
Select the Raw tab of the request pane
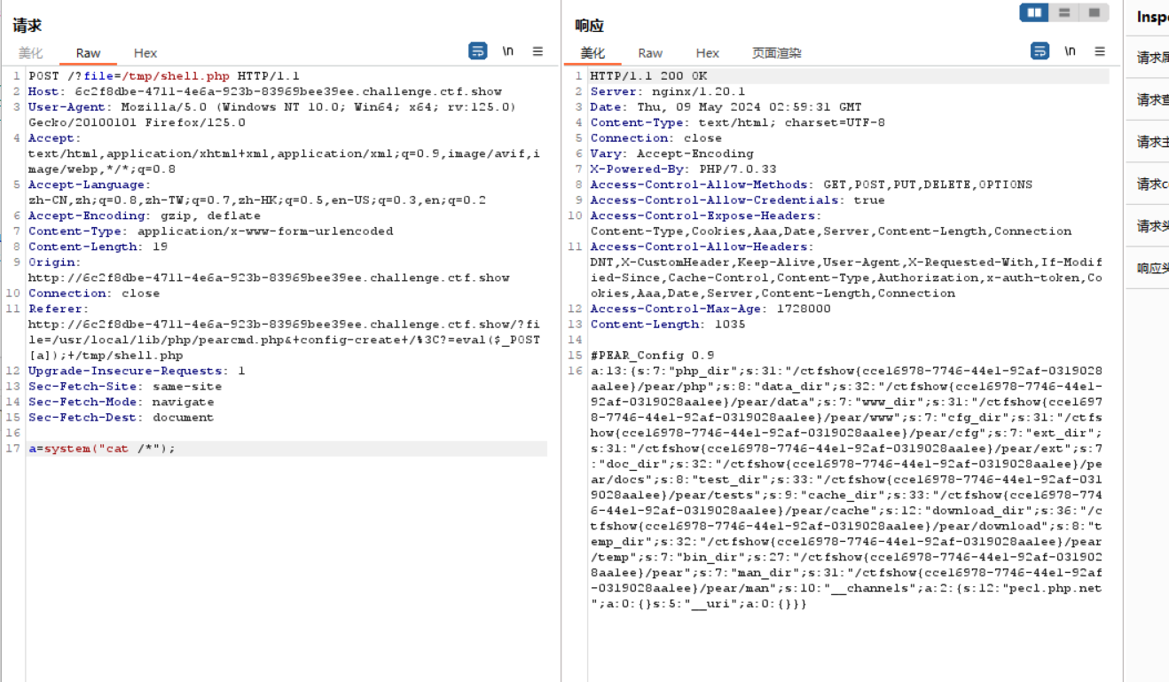88,53
